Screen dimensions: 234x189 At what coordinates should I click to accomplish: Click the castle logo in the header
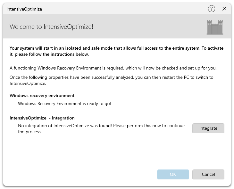[x=214, y=27]
